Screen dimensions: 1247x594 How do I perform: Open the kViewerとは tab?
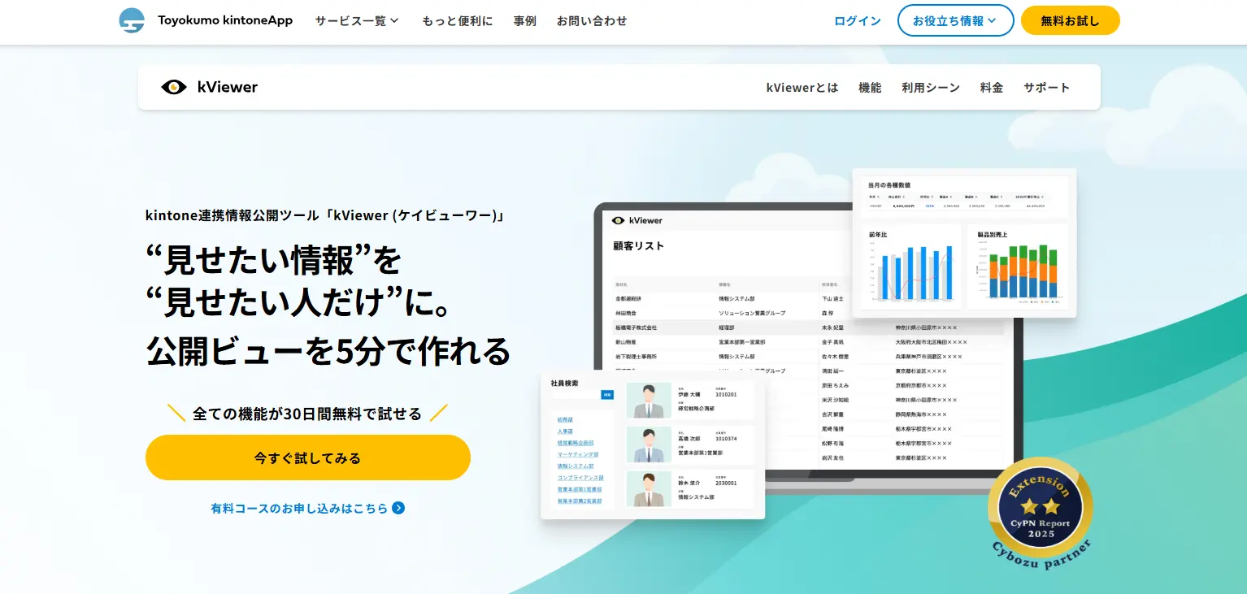(802, 87)
